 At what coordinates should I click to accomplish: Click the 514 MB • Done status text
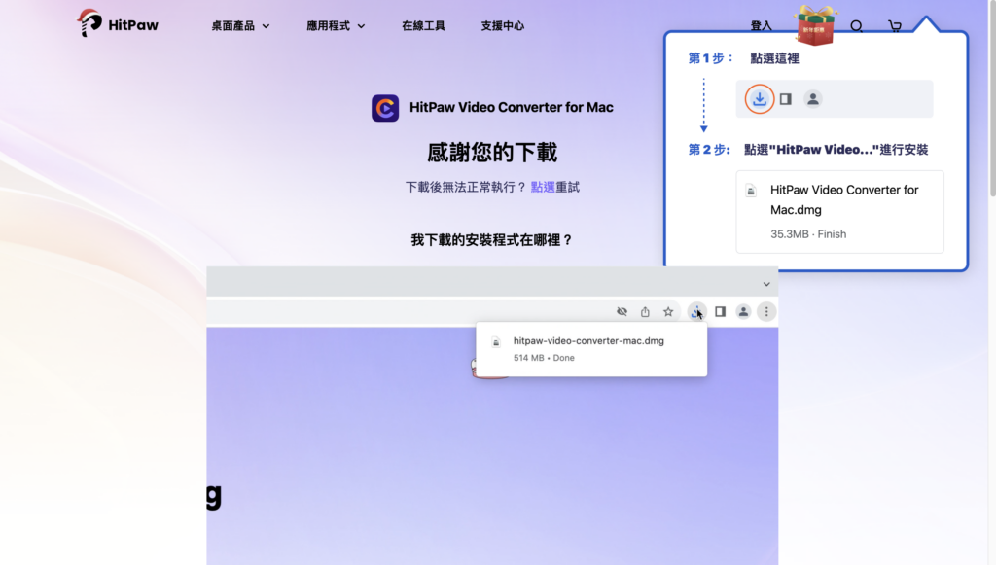[x=544, y=358]
